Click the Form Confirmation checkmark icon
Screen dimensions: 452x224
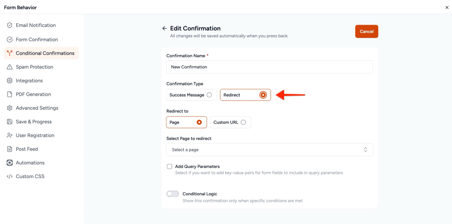10,40
